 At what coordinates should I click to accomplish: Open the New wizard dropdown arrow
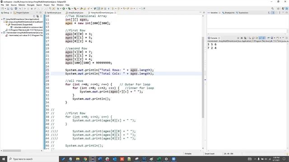tap(5, 9)
